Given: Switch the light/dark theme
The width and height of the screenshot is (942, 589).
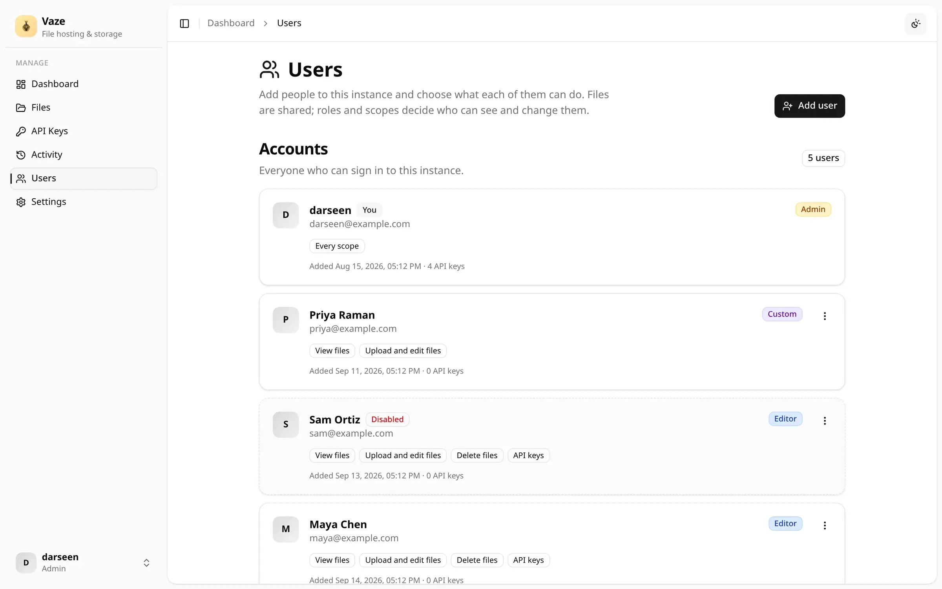Looking at the screenshot, I should (916, 24).
